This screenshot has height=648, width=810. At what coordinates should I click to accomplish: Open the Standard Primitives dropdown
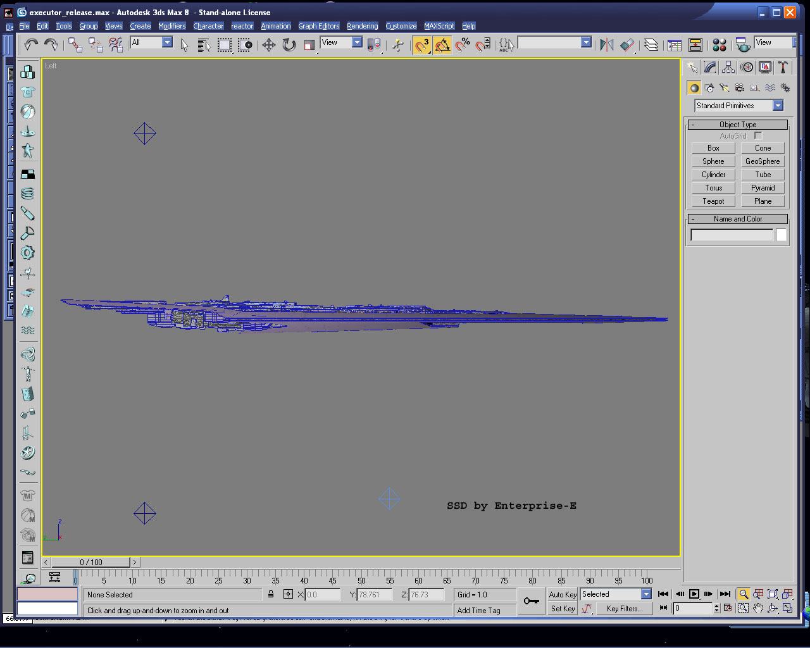coord(739,106)
